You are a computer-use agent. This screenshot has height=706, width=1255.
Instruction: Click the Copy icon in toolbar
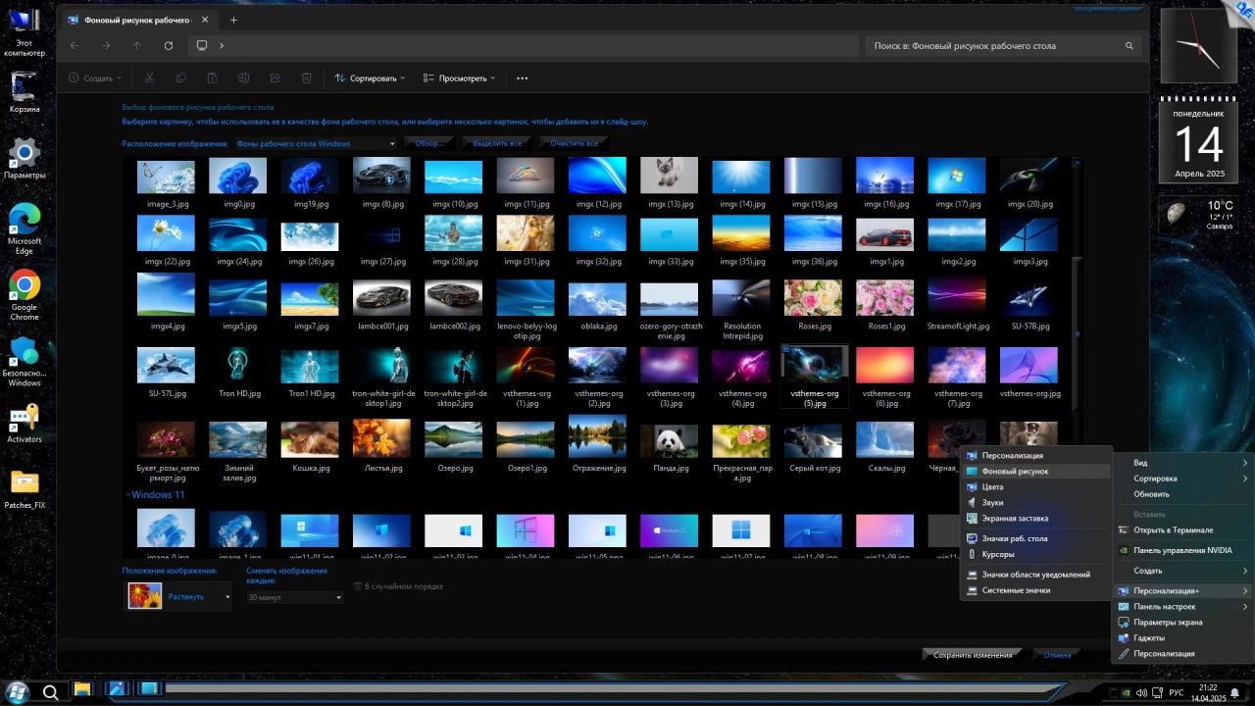point(181,78)
